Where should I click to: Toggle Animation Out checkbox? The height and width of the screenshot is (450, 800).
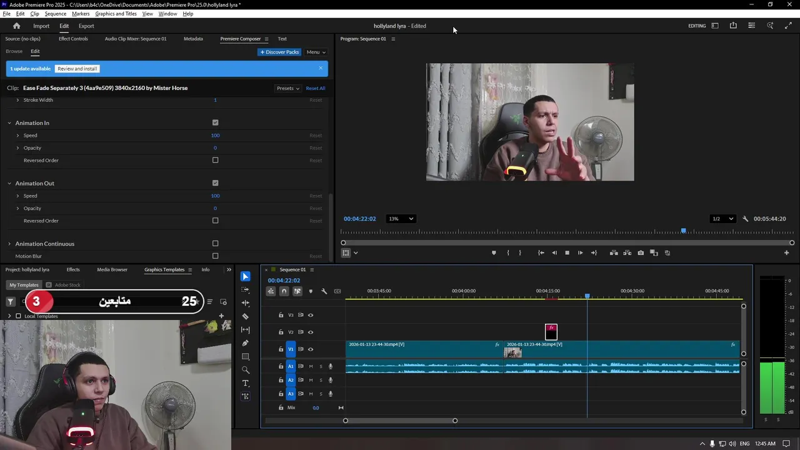click(215, 183)
